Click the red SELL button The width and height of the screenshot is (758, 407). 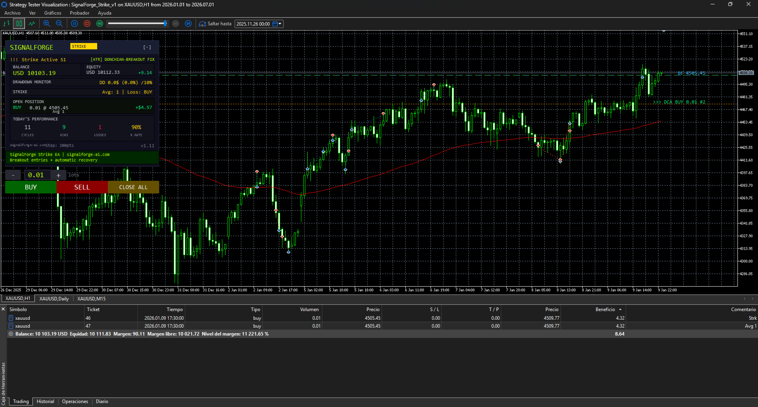(x=82, y=187)
